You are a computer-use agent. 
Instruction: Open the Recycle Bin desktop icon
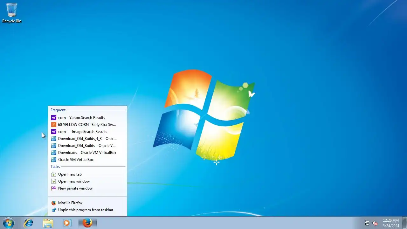click(12, 13)
